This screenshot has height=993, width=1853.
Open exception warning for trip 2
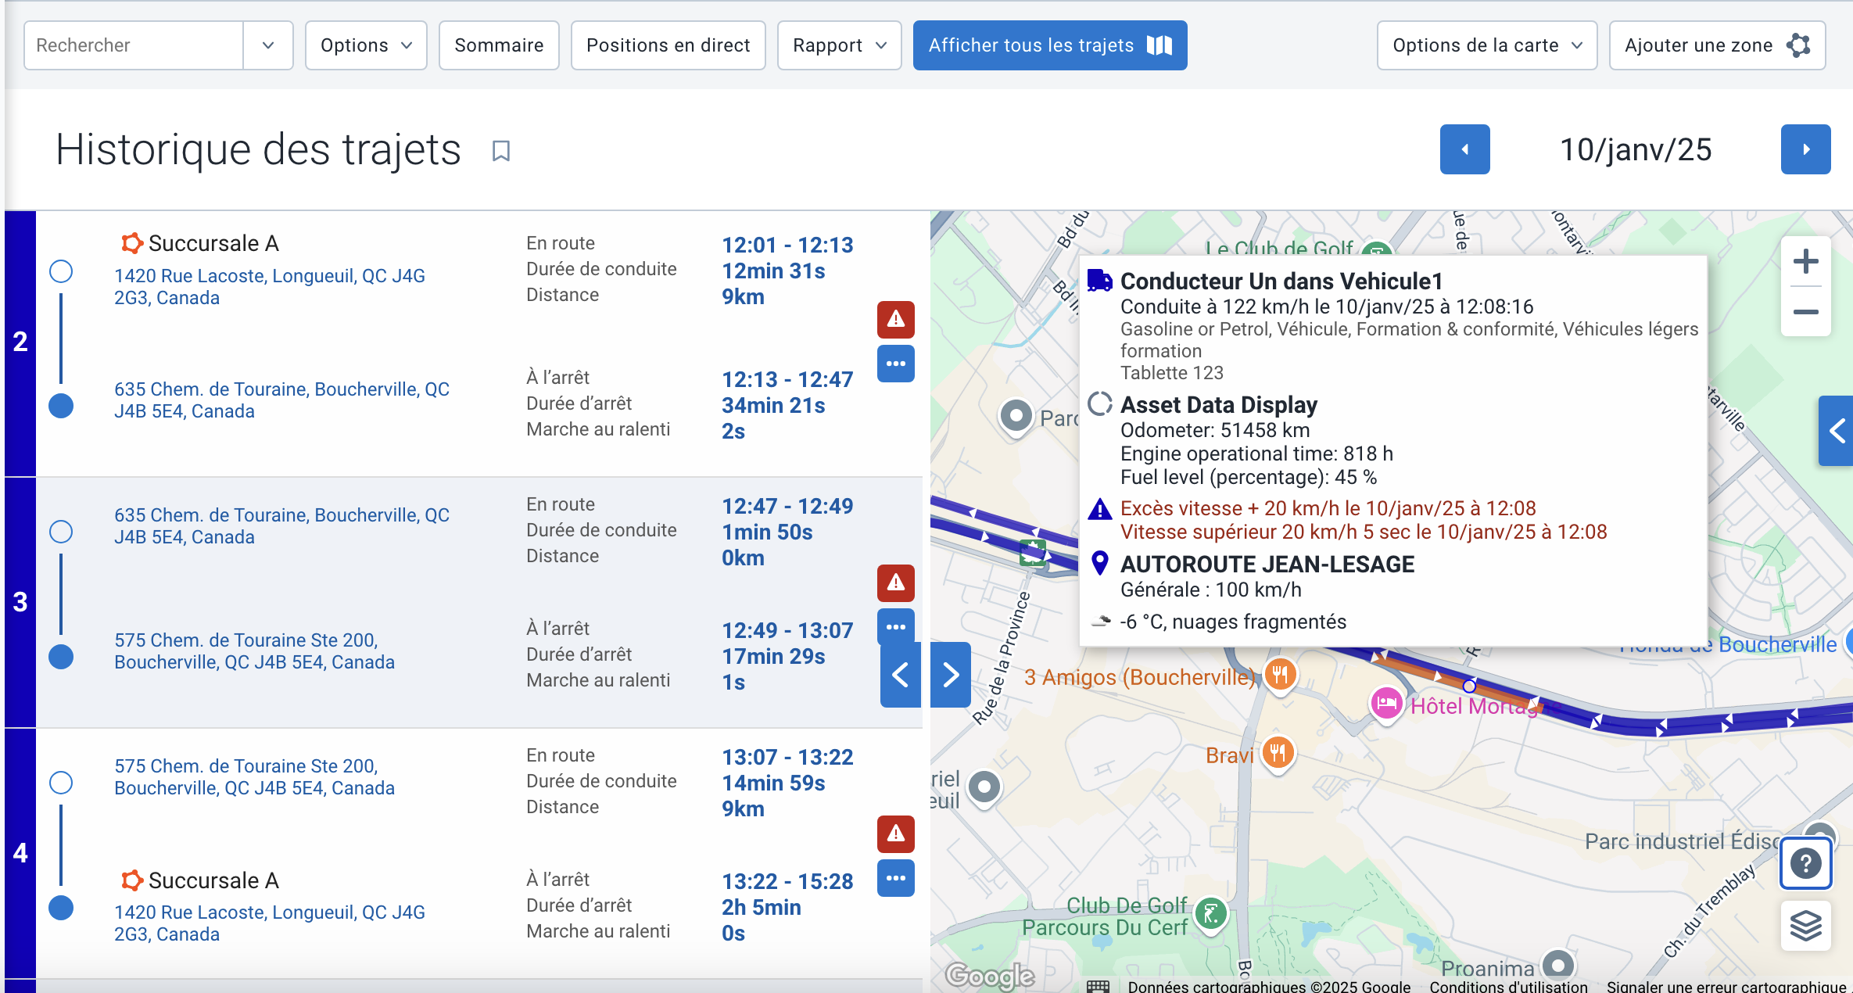[896, 319]
